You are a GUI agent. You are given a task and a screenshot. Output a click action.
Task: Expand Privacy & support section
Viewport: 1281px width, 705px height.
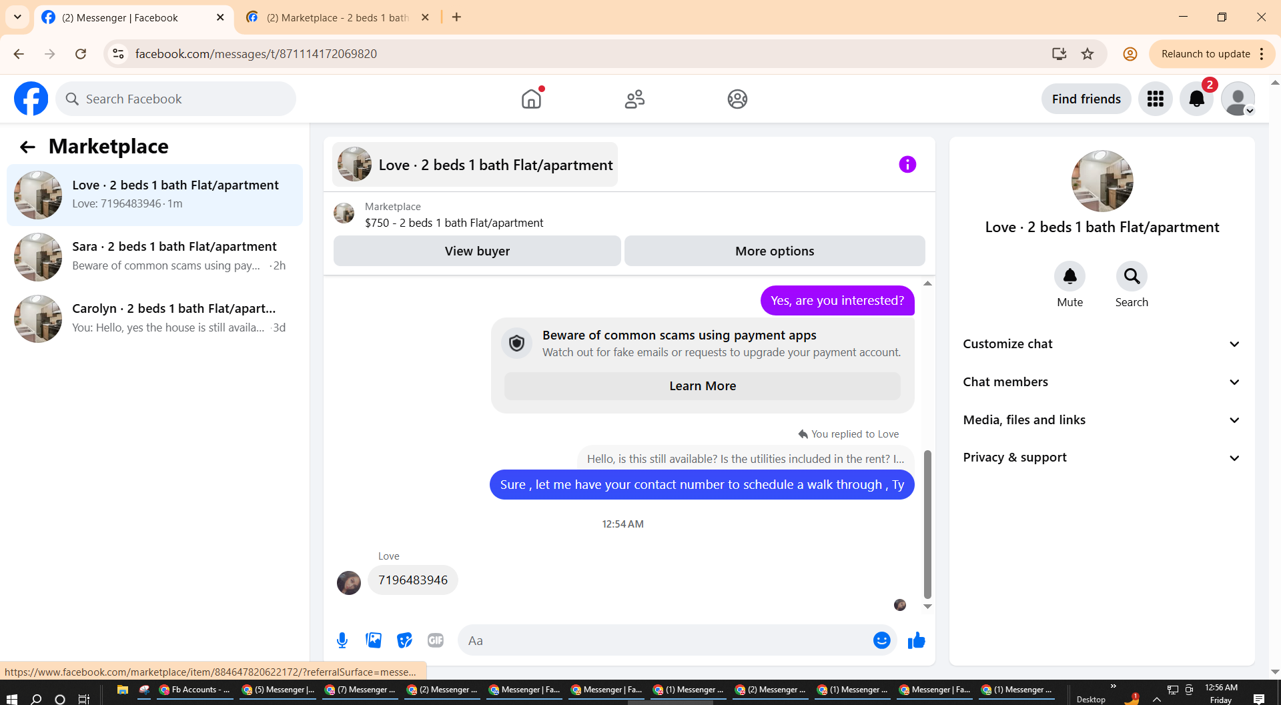tap(1102, 458)
